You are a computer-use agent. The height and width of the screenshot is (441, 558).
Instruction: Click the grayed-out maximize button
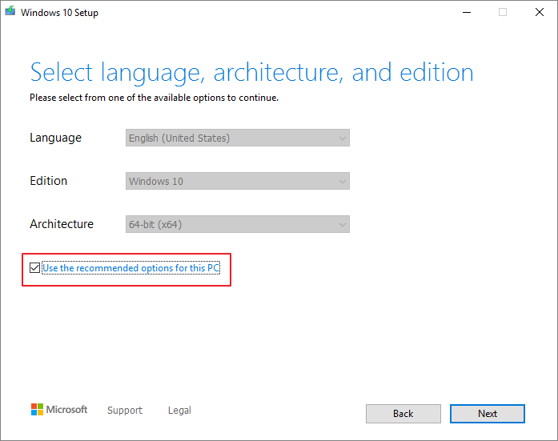pyautogui.click(x=503, y=12)
